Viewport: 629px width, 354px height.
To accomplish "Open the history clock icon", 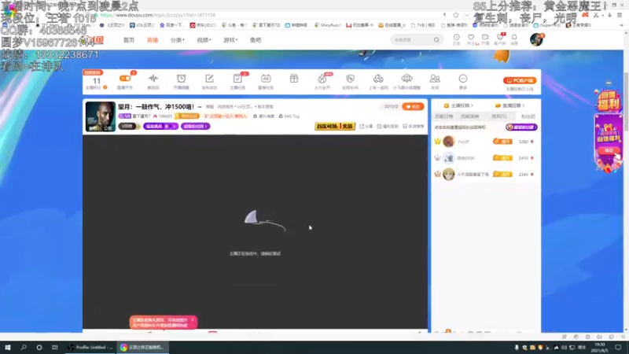I will click(457, 37).
